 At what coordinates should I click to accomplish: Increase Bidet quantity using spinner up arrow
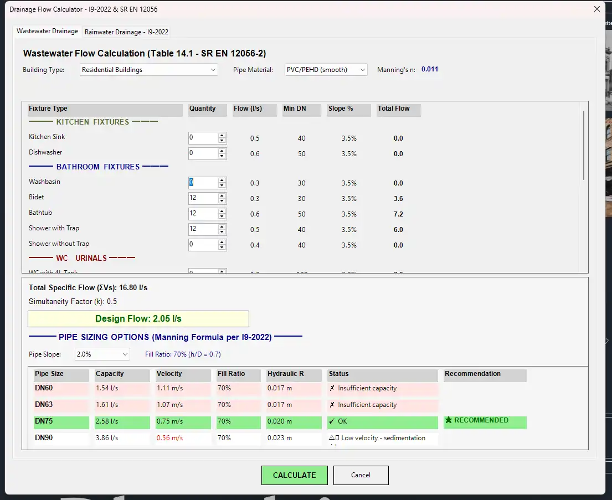pyautogui.click(x=222, y=196)
